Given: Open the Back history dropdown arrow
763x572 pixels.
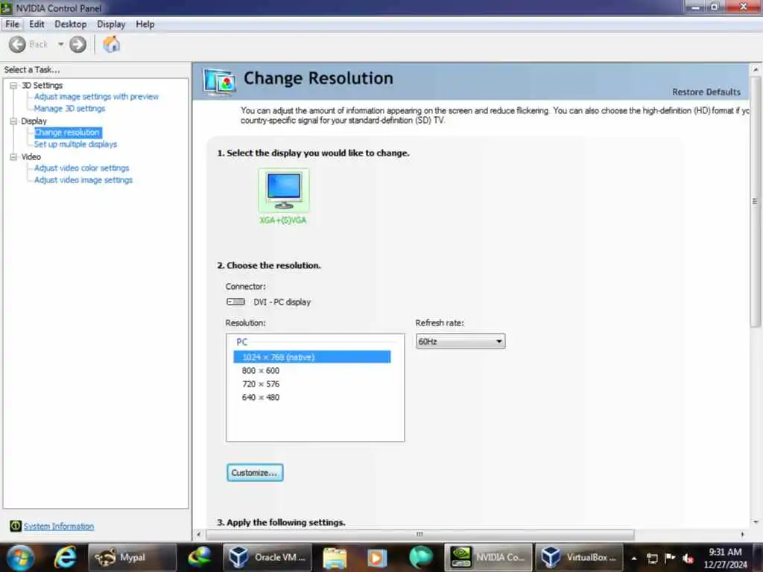Looking at the screenshot, I should pos(61,44).
